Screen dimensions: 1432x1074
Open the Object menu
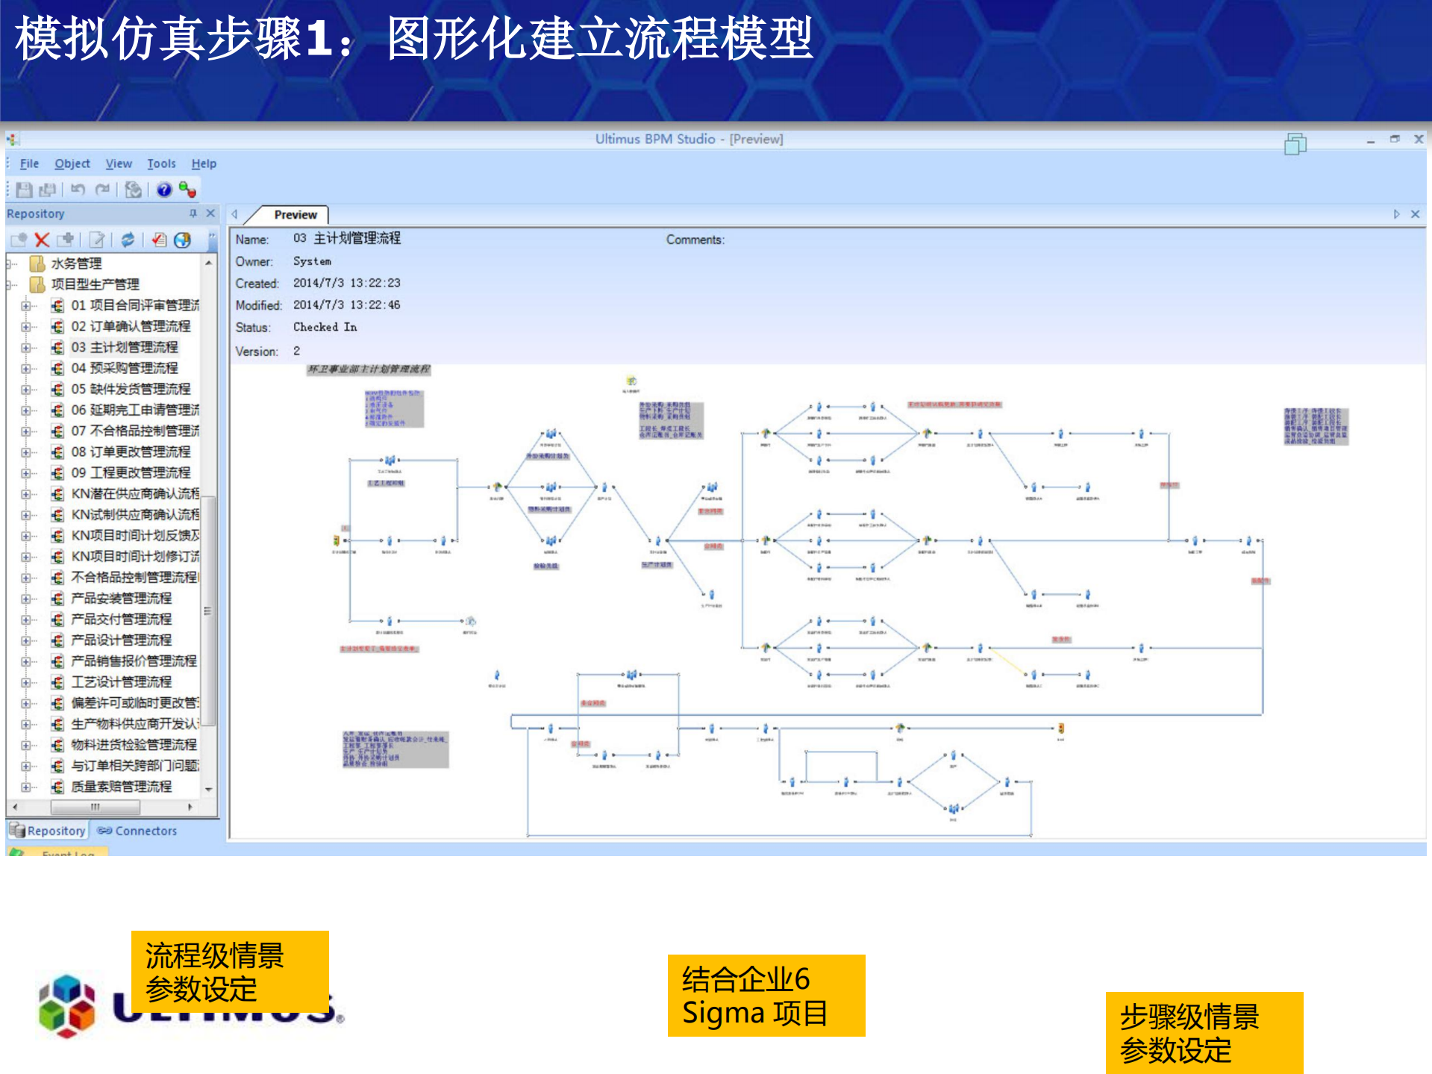(72, 163)
